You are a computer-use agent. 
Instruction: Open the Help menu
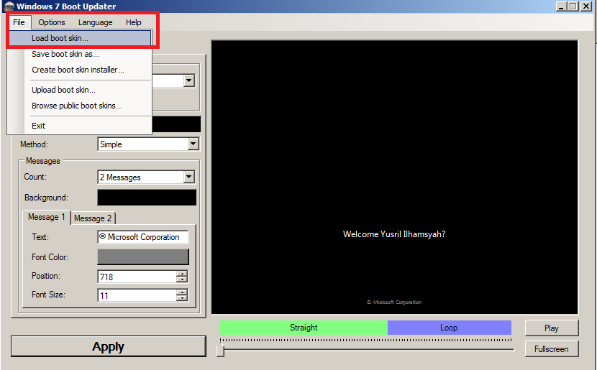(x=134, y=22)
